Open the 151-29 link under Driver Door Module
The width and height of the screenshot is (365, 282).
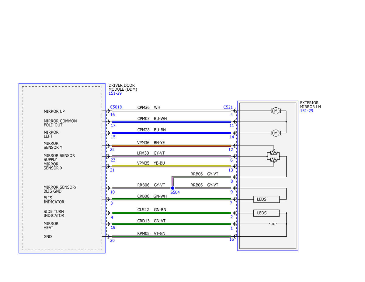(x=115, y=93)
